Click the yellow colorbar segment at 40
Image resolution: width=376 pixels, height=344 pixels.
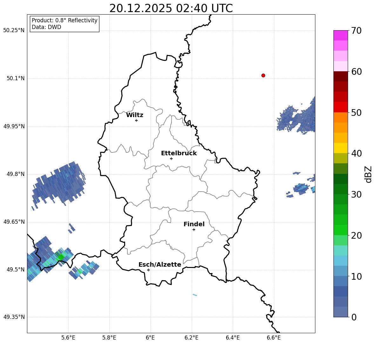pos(340,148)
